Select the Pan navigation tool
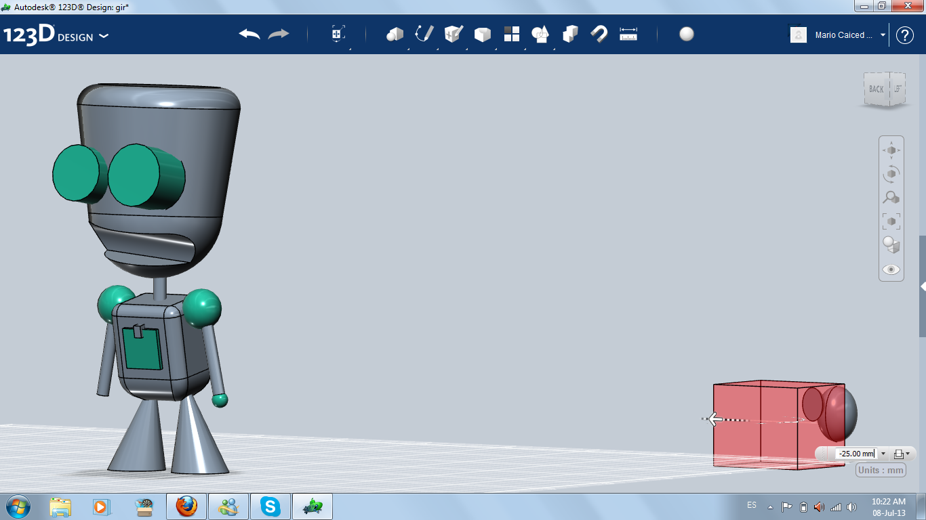Screen dimensions: 926x520 [891, 150]
